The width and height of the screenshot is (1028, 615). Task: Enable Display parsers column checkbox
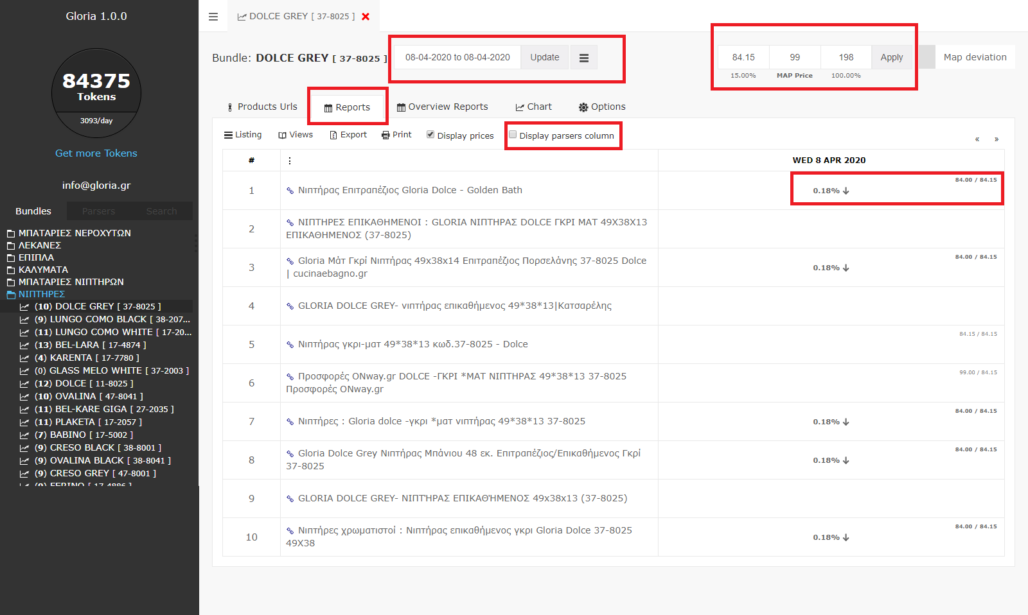pos(513,135)
